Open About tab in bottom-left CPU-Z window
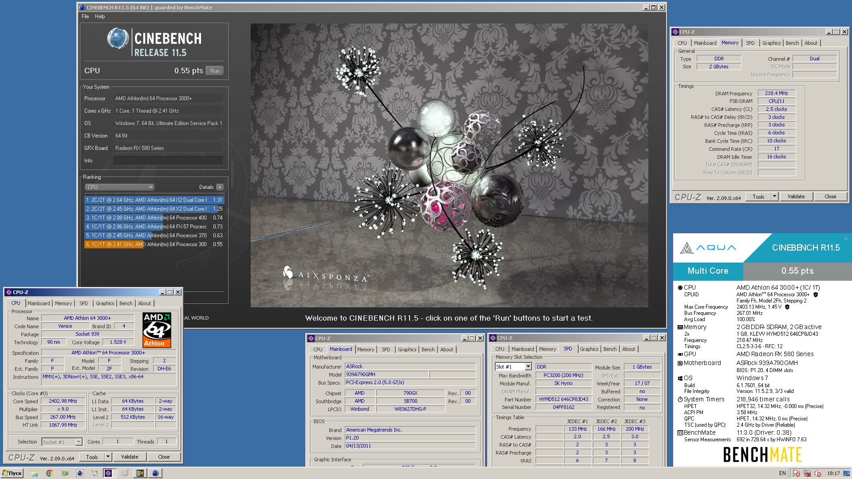852x479 pixels. pos(145,303)
